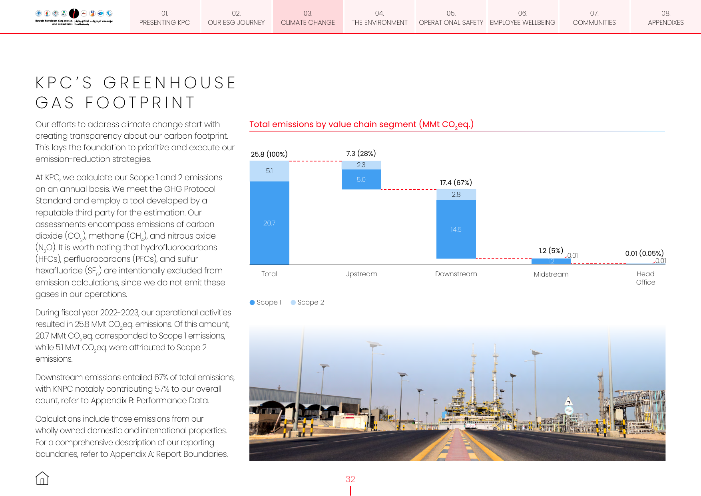Click the 'Head Office' axis label

[645, 278]
